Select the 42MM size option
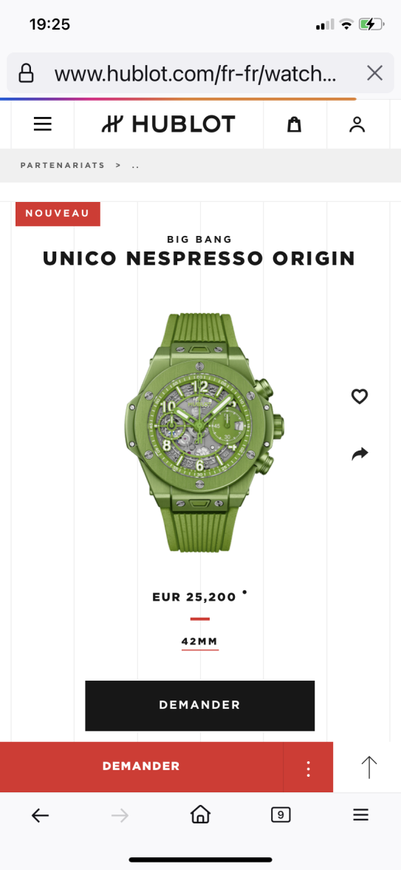 click(x=200, y=642)
